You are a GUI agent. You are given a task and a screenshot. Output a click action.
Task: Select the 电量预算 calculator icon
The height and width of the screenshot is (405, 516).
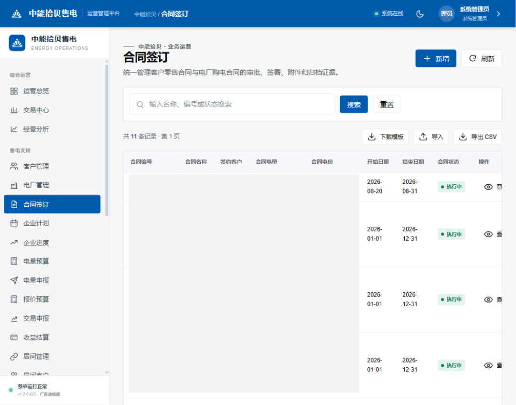(14, 261)
